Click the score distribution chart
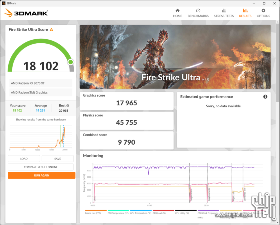This screenshot has width=280, height=225. tap(41, 137)
